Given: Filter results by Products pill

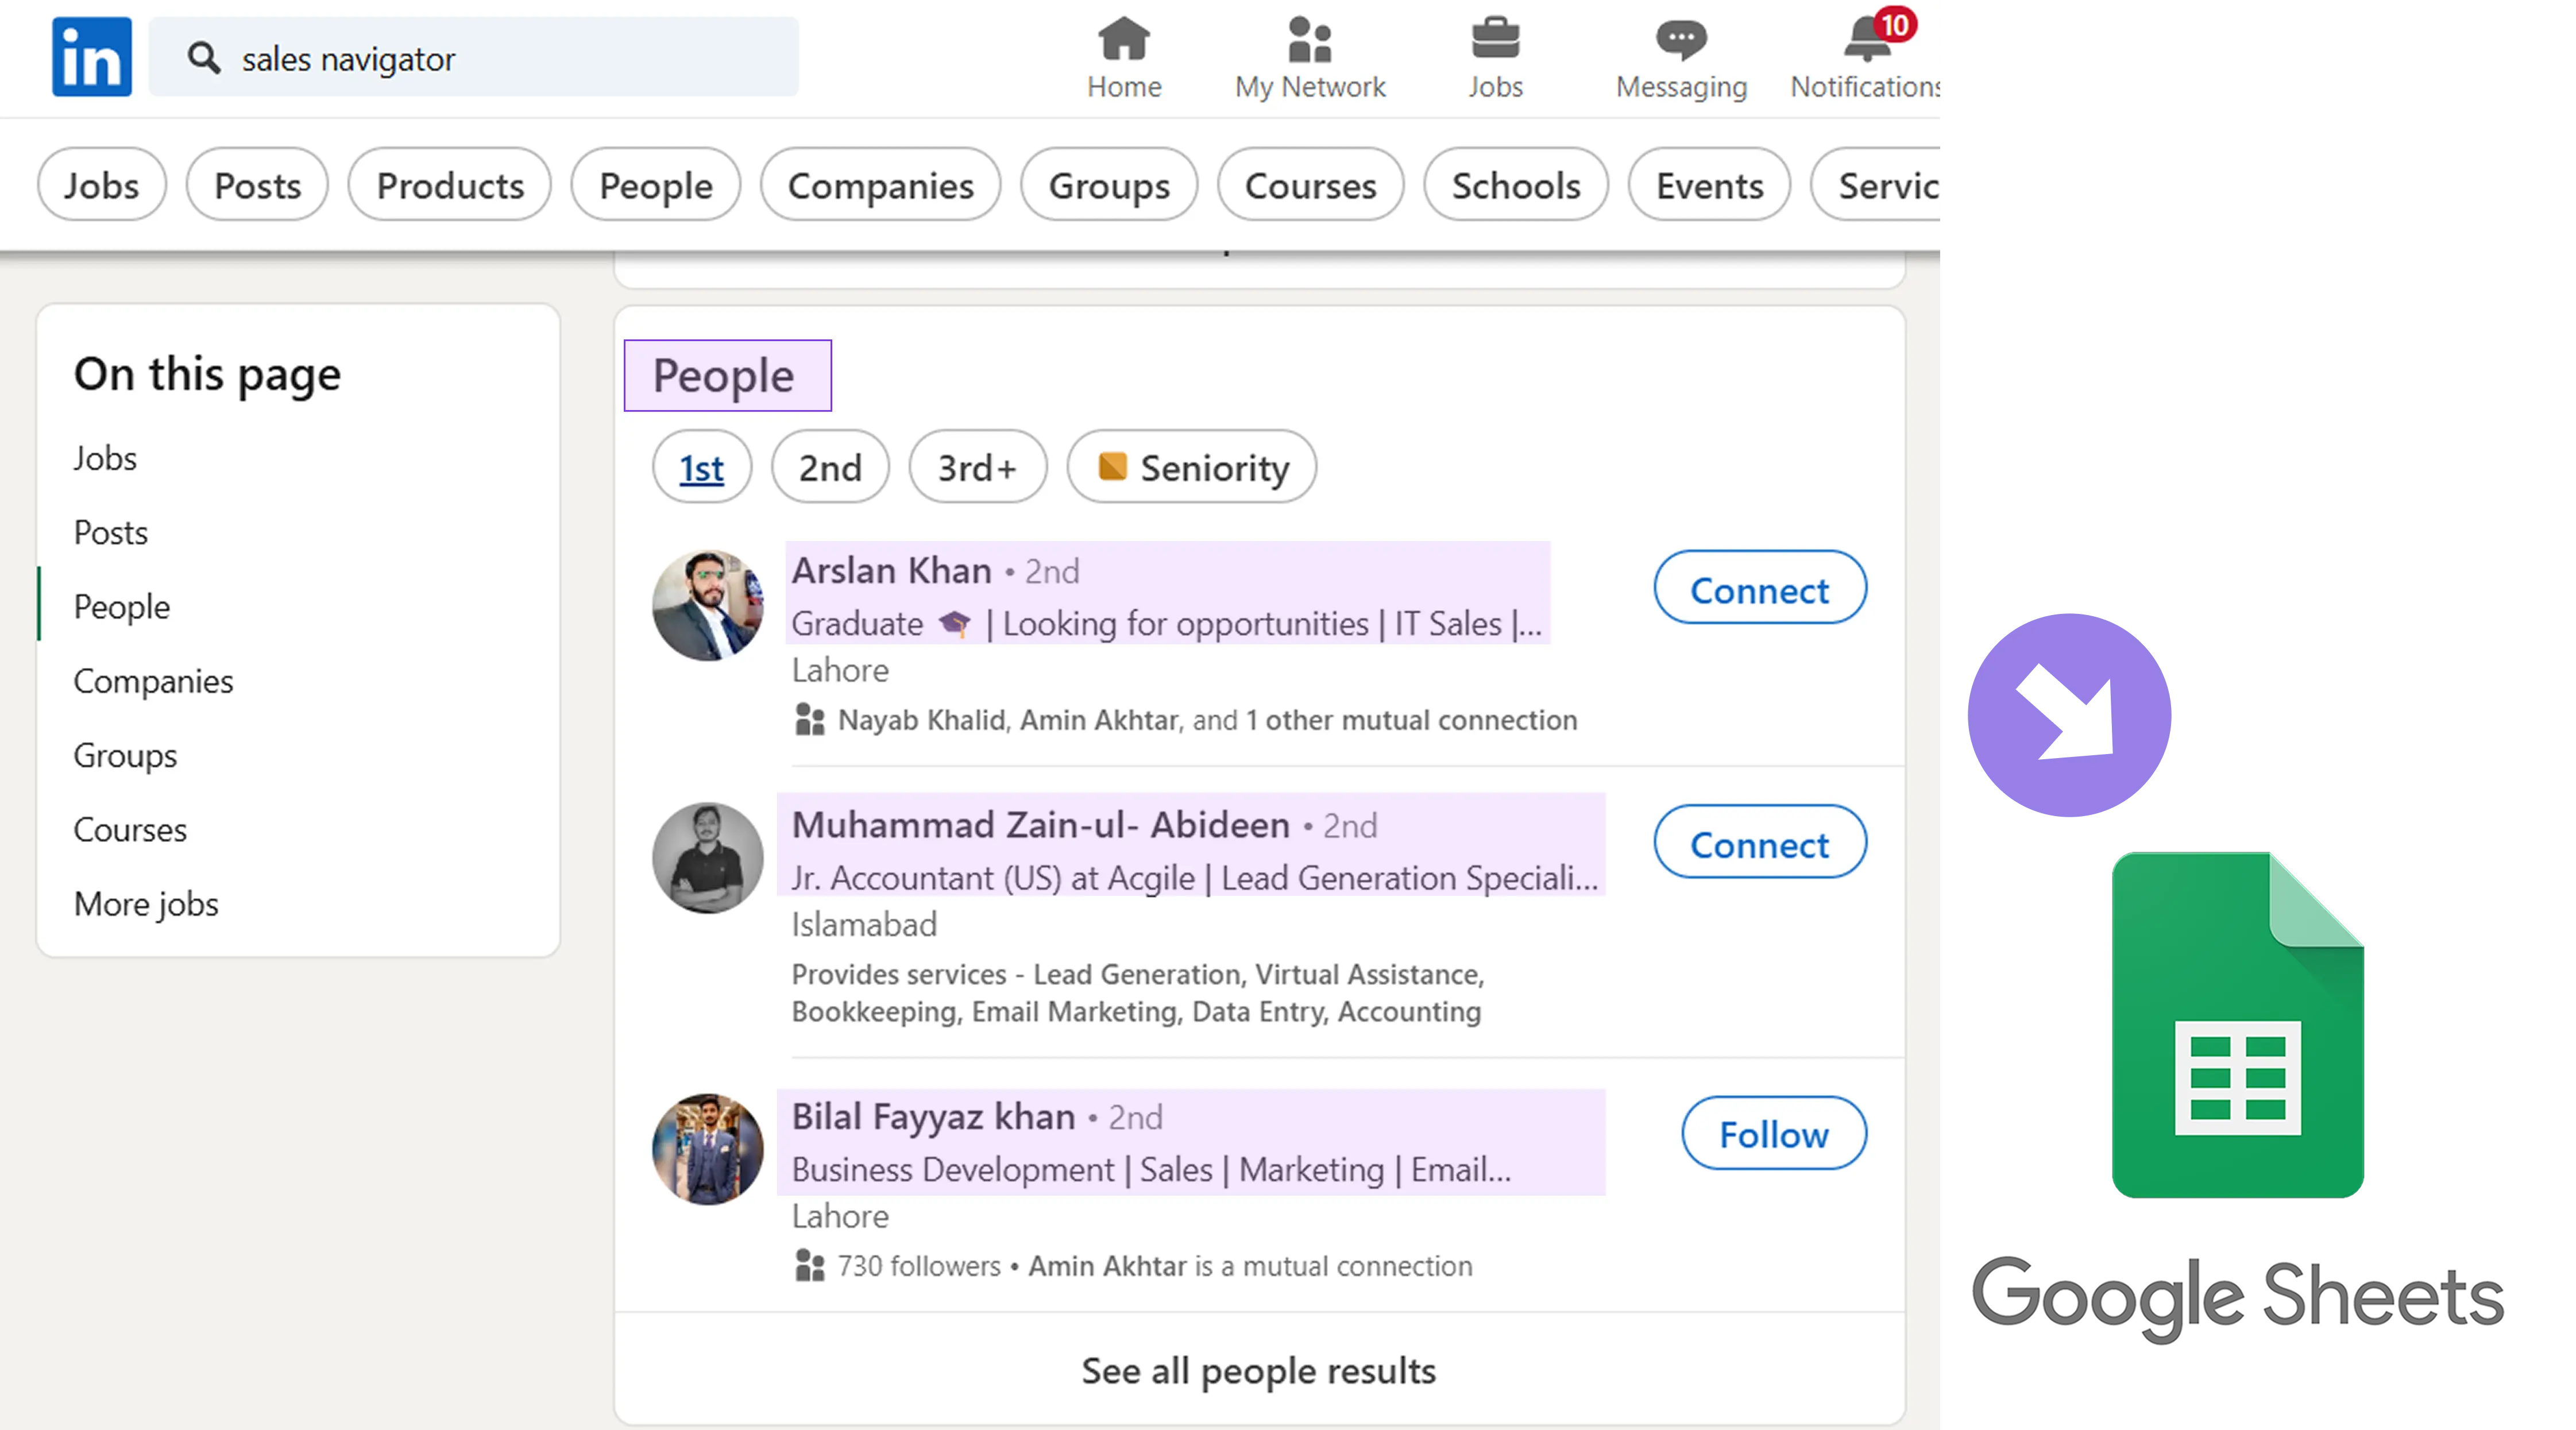Looking at the screenshot, I should (x=450, y=185).
